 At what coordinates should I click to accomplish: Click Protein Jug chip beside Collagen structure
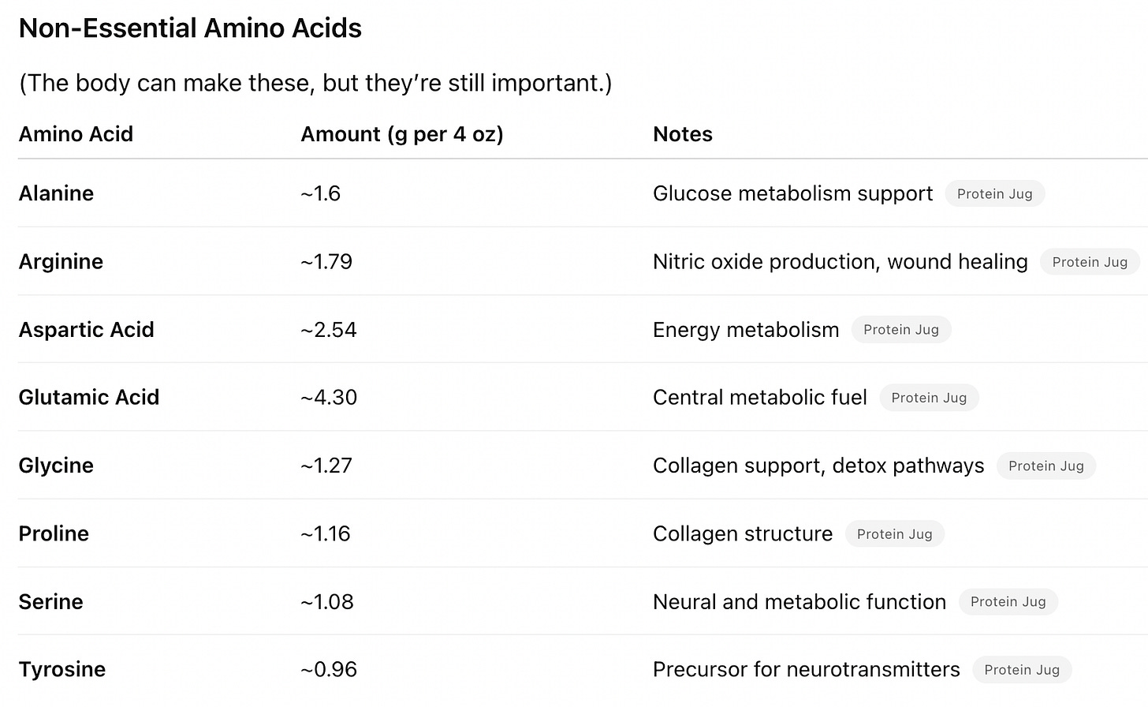(894, 534)
